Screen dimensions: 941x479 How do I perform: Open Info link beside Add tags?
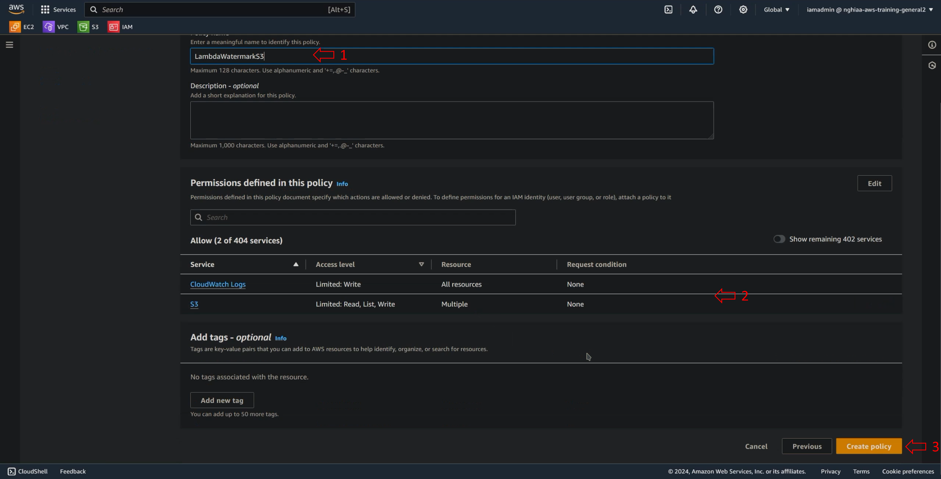pyautogui.click(x=281, y=338)
